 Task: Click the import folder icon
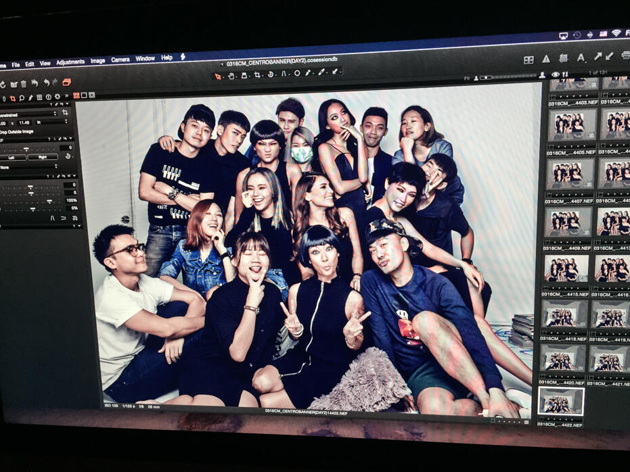pos(14,85)
